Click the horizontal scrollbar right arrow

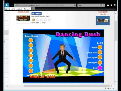[x=111, y=86]
